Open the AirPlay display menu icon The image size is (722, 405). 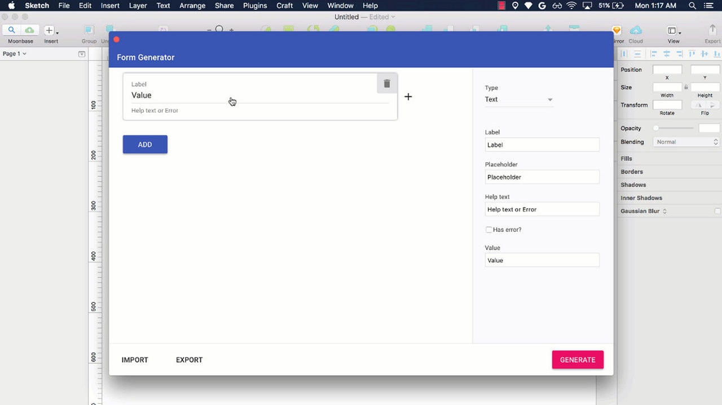pyautogui.click(x=588, y=6)
